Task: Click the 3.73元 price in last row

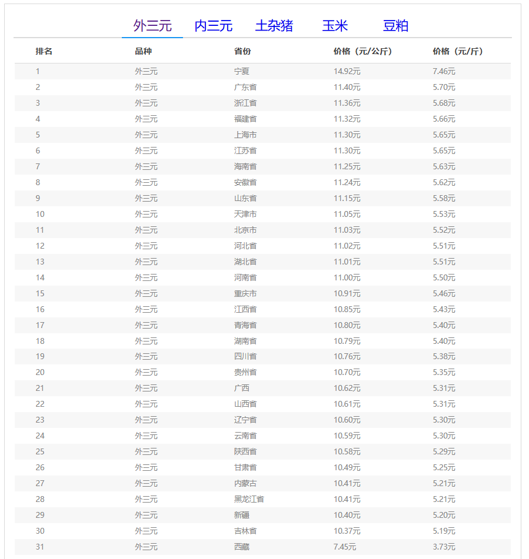Action: (444, 547)
